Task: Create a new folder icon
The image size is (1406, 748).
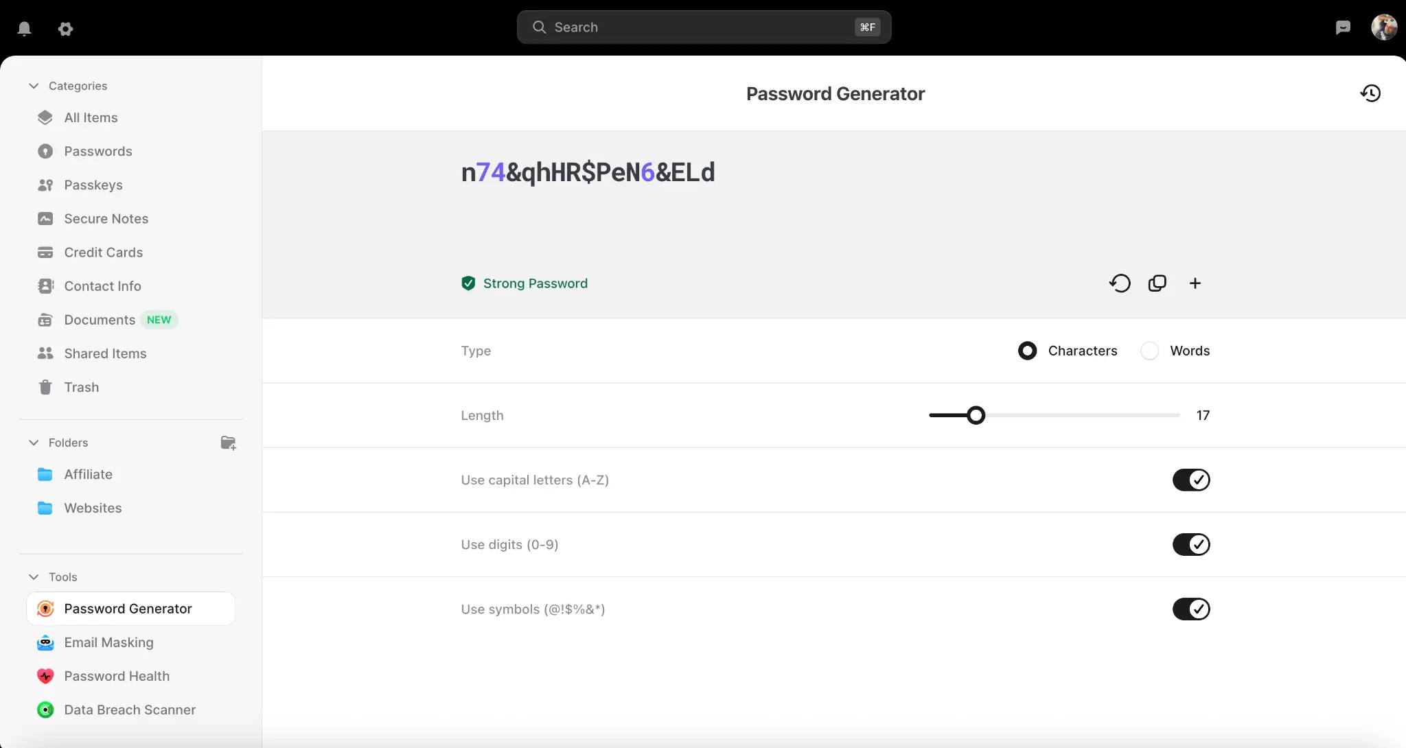Action: (228, 443)
